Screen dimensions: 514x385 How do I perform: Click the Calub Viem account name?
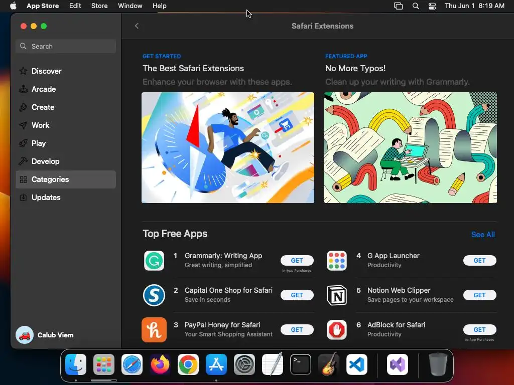(55, 335)
